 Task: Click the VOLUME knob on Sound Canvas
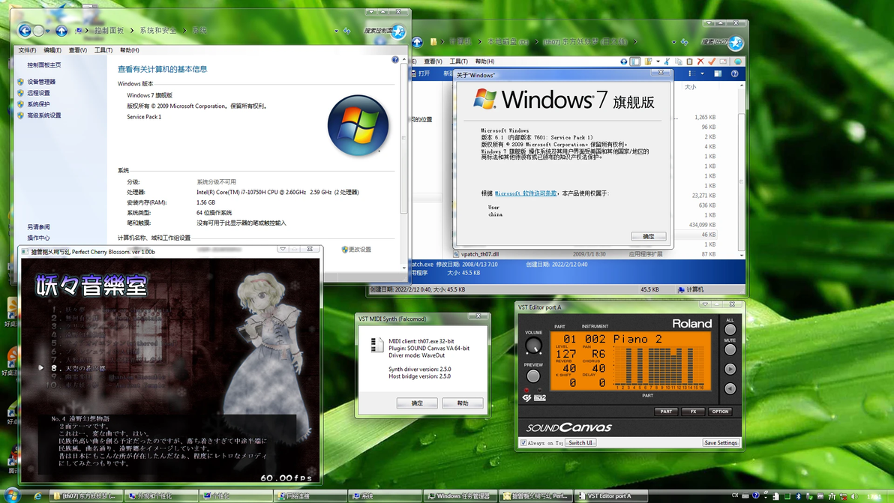point(533,346)
